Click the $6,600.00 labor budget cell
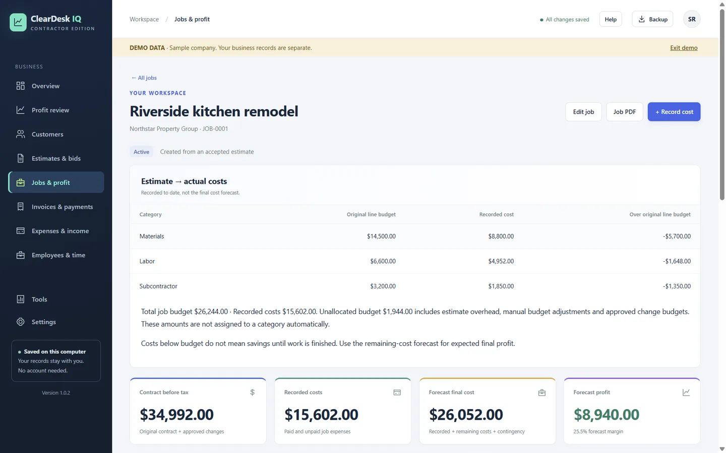This screenshot has width=726, height=453. (x=383, y=261)
